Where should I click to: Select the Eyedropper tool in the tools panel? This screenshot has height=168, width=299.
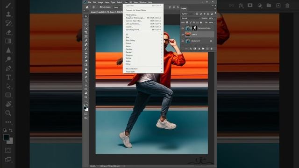click(x=86, y=41)
